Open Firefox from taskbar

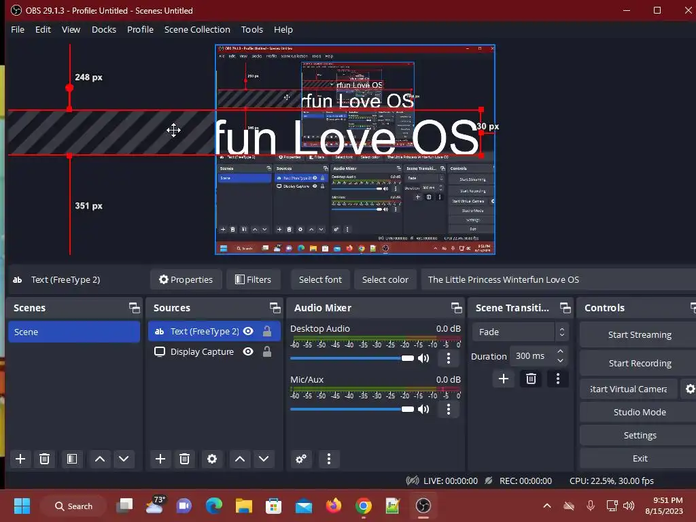click(334, 506)
